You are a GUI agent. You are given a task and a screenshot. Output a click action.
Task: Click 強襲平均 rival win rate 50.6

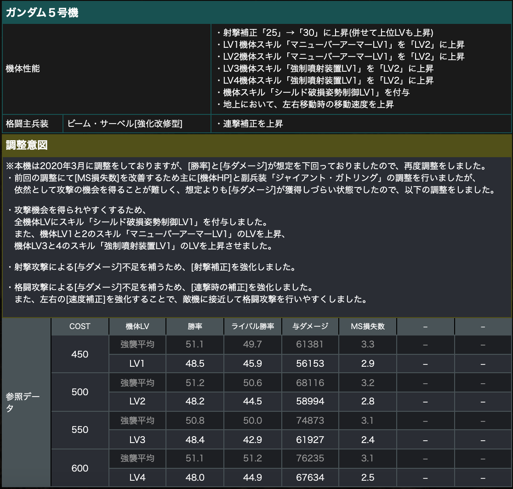tap(252, 383)
